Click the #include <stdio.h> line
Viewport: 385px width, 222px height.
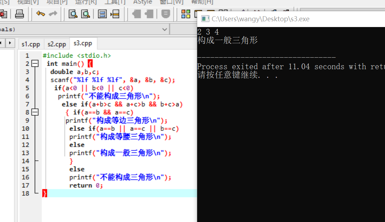tap(77, 55)
